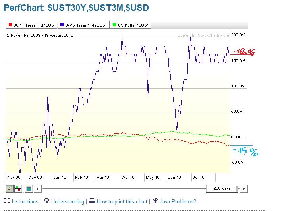Open the Java Problems? link
This screenshot has width=286, height=211.
coord(178,202)
